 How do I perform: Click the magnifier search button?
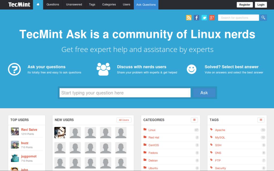(263, 18)
